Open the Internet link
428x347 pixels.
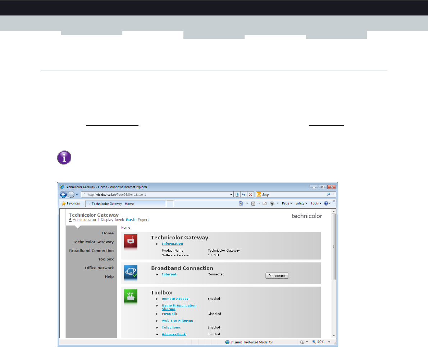tap(169, 274)
